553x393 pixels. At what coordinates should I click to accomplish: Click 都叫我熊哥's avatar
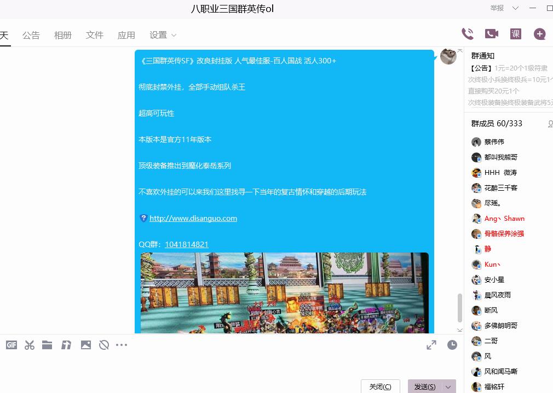click(476, 157)
